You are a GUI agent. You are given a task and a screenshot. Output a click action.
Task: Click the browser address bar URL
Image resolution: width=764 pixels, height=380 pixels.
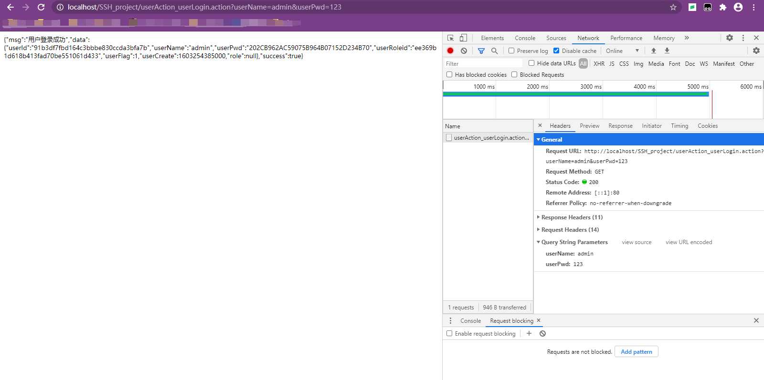(x=204, y=7)
